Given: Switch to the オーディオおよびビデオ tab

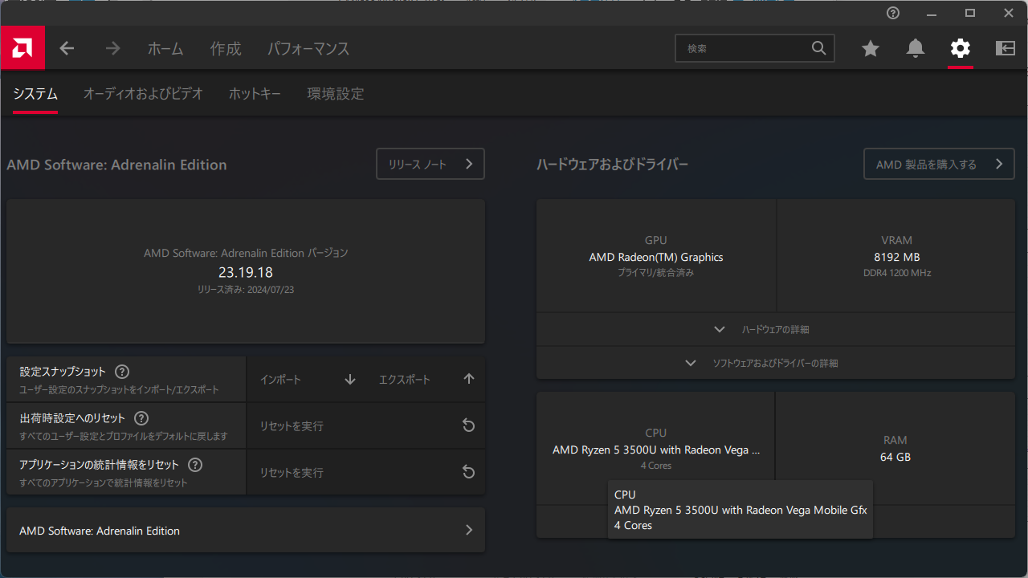Looking at the screenshot, I should 143,94.
